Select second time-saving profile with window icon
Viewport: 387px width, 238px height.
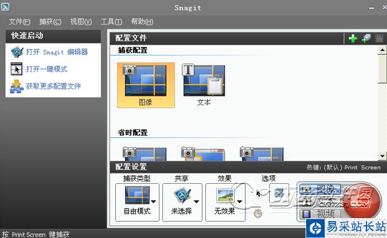(x=203, y=154)
